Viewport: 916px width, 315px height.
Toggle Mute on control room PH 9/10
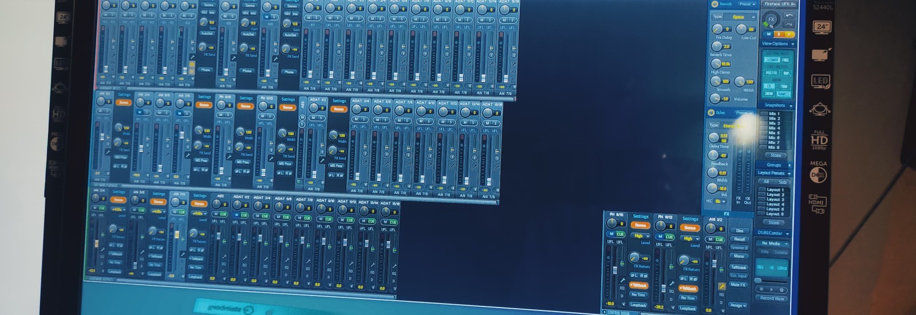click(611, 234)
